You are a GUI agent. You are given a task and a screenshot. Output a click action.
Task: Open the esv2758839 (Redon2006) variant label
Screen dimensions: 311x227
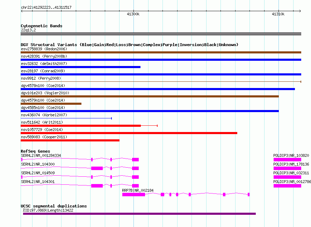click(44, 49)
